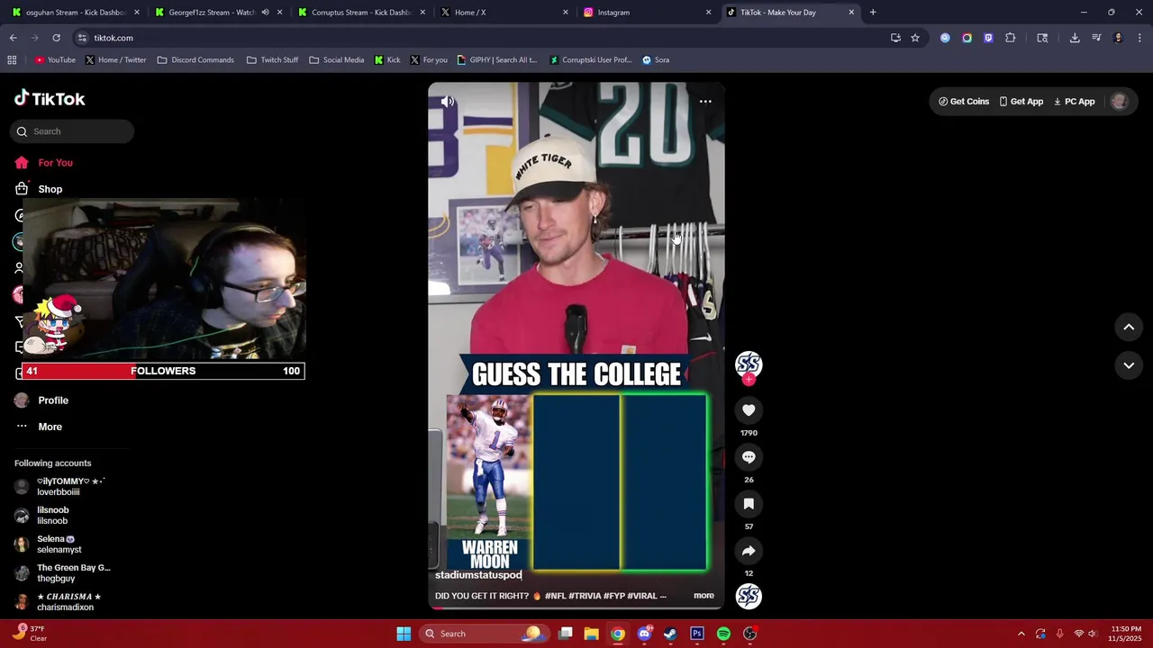Click Get Coins
Image resolution: width=1153 pixels, height=648 pixels.
pyautogui.click(x=964, y=102)
